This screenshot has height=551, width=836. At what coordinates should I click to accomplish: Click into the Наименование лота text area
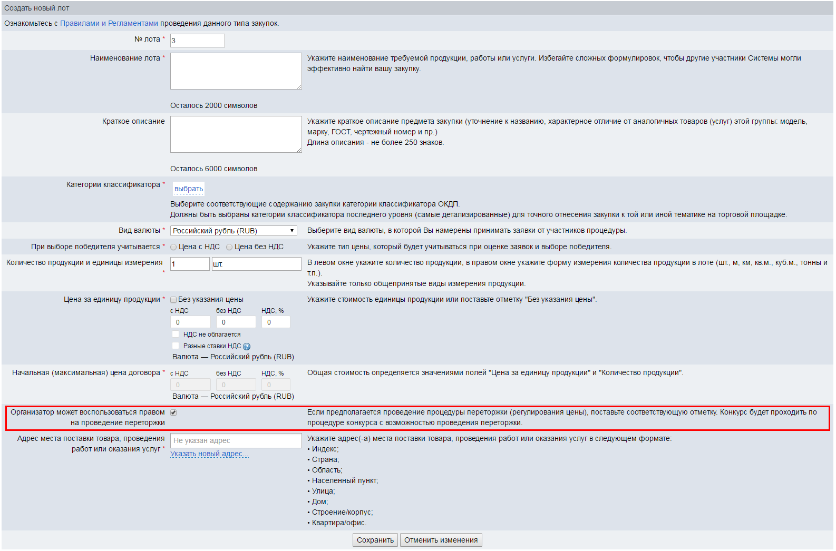pyautogui.click(x=236, y=71)
